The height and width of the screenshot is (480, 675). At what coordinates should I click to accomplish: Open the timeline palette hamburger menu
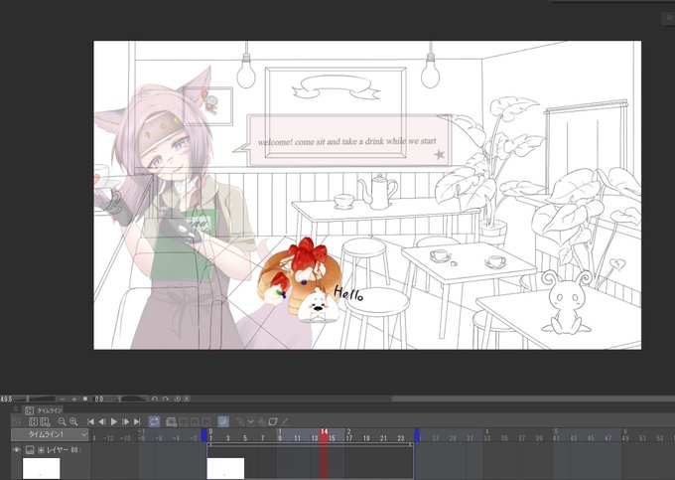point(16,409)
